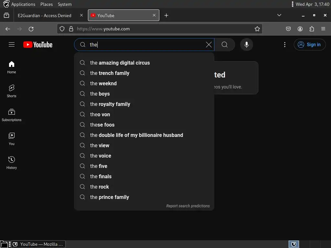331x248 pixels.
Task: Open Shorts in the sidebar
Action: (x=12, y=91)
